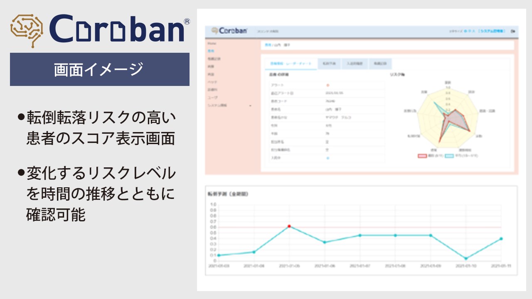Viewport: 532px width, 299px height.
Task: Open ユーザ in the sidebar
Action: tap(212, 98)
